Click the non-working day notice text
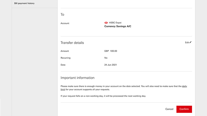Image resolution: width=207 pixels, height=116 pixels. (x=103, y=96)
